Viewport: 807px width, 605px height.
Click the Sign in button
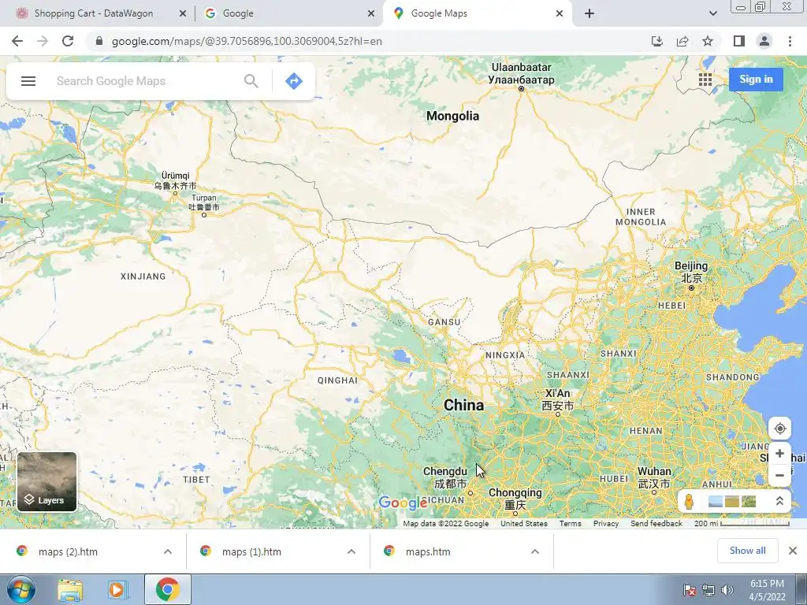(756, 80)
